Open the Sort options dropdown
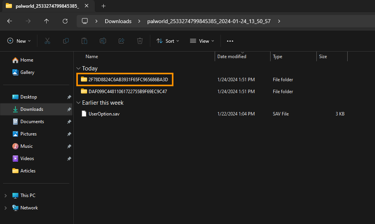375x224 pixels. click(168, 41)
